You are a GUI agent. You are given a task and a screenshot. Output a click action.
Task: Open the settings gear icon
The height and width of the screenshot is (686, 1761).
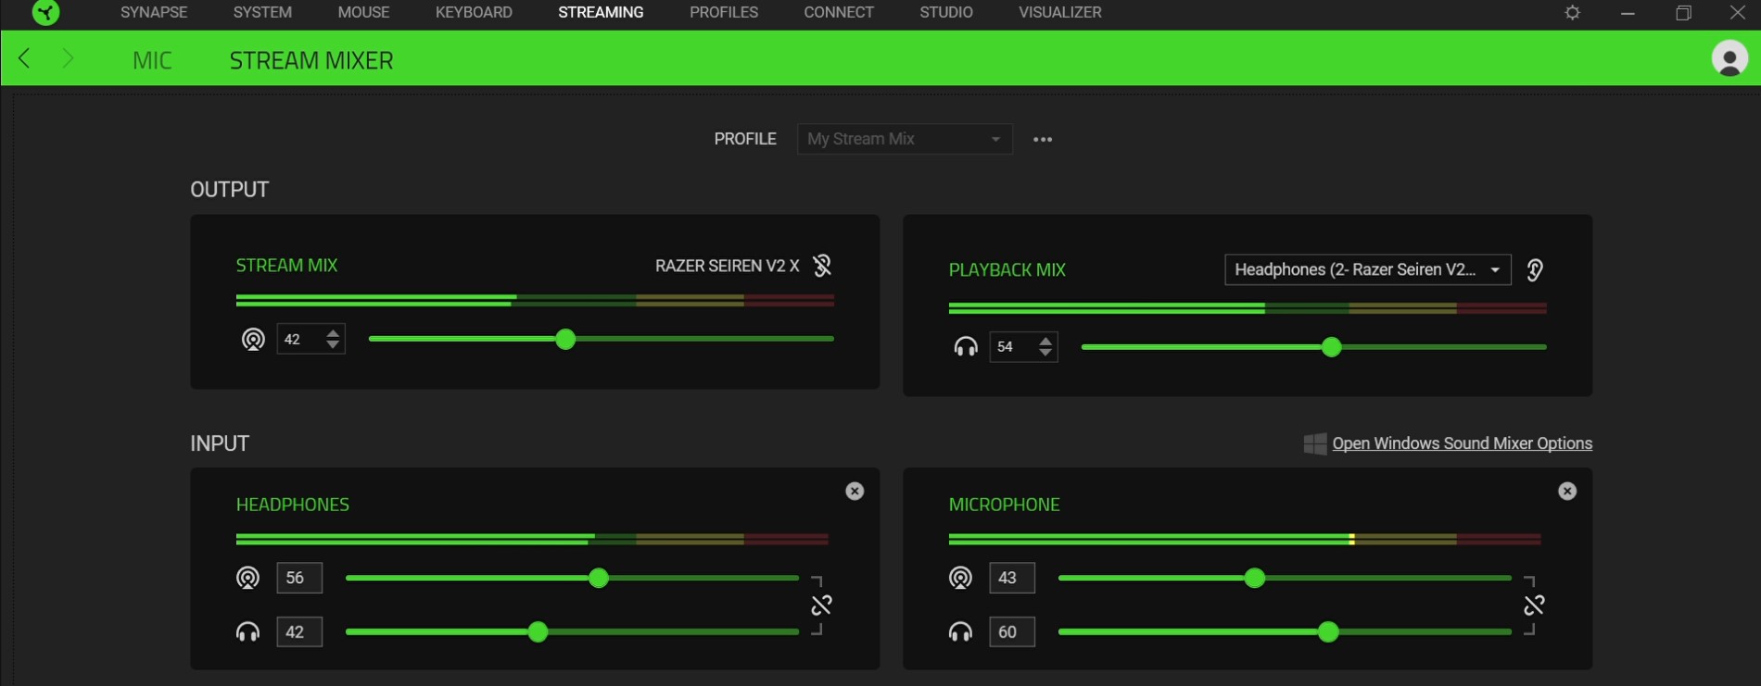point(1572,13)
